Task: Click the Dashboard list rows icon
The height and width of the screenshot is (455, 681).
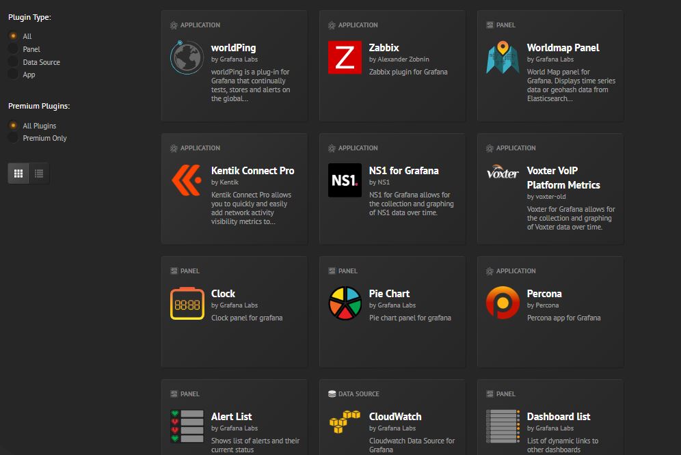Action: (x=503, y=426)
